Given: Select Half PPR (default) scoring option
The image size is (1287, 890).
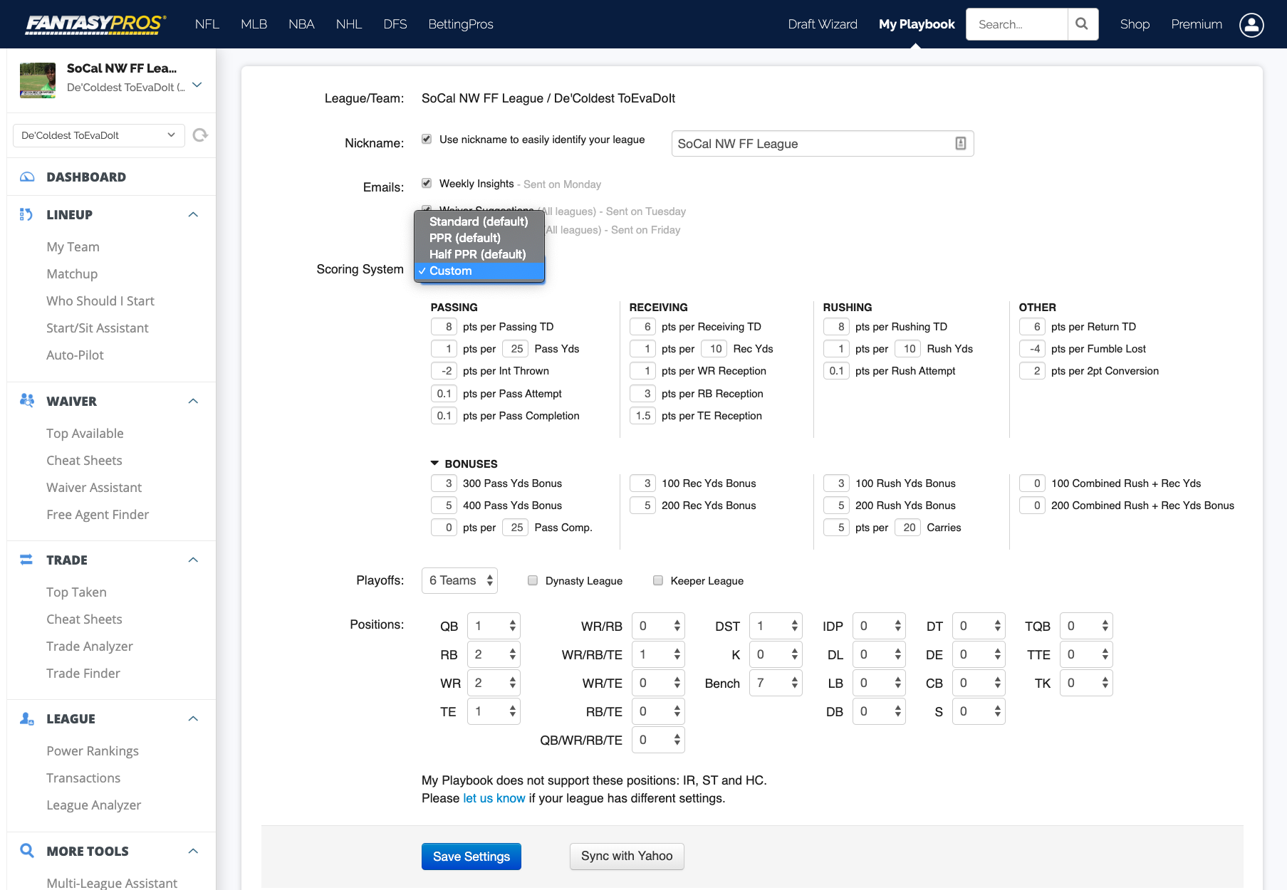Looking at the screenshot, I should click(479, 254).
